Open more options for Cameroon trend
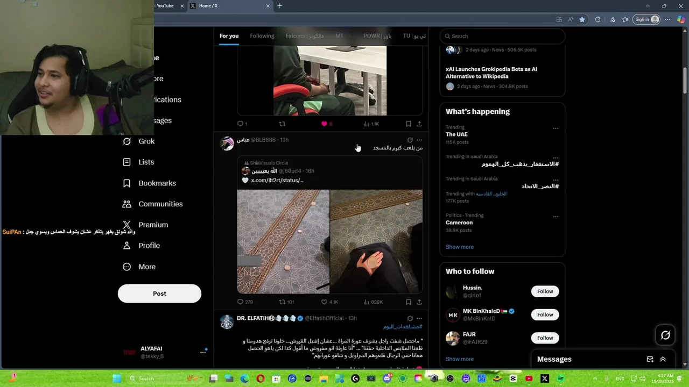Viewport: 689px width, 387px height. 556,217
